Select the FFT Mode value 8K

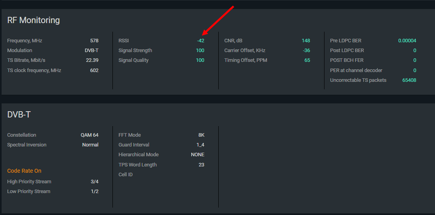click(201, 135)
